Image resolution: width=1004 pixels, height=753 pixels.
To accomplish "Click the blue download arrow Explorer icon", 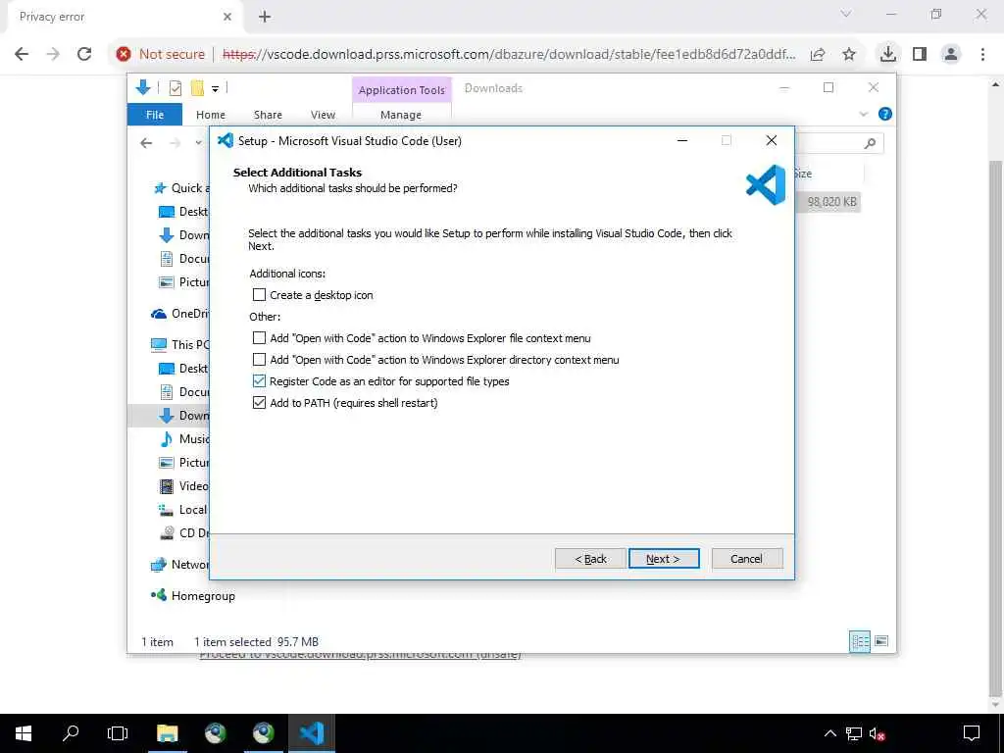I will (143, 87).
